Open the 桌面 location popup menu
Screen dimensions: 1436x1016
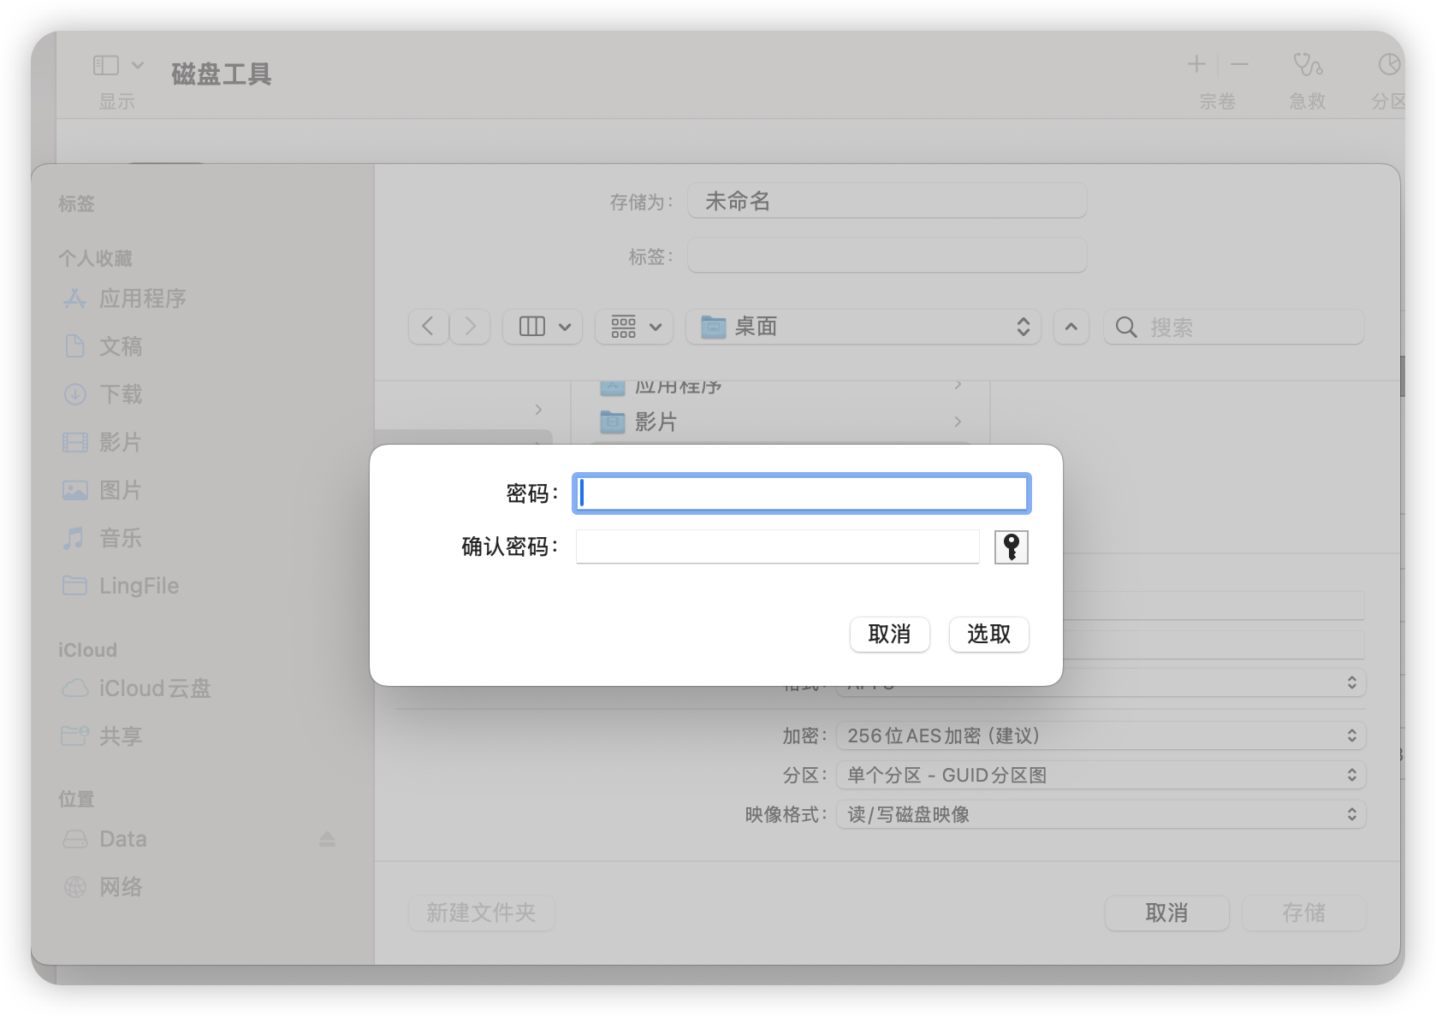863,327
